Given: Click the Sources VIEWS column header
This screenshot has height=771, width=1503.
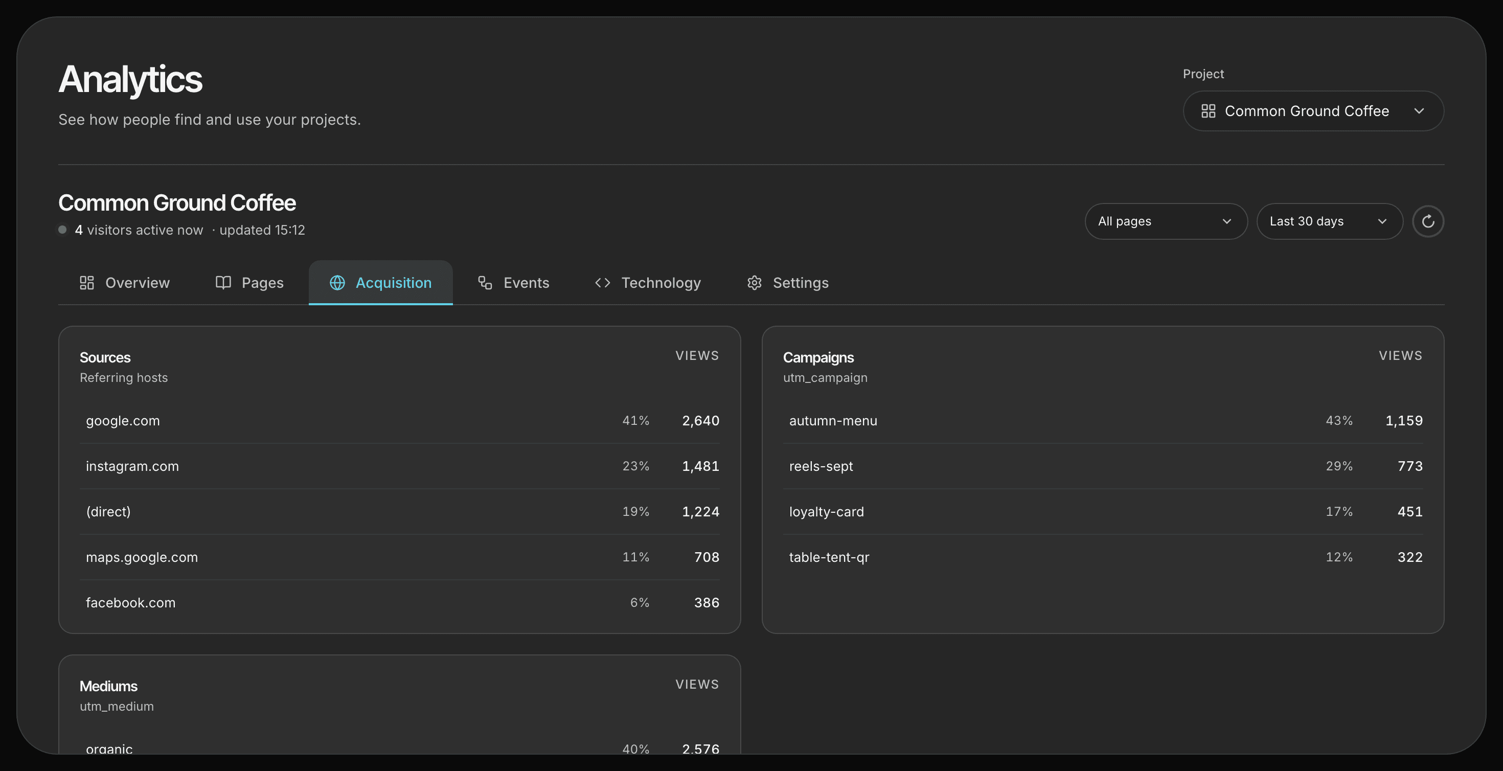Looking at the screenshot, I should point(697,355).
